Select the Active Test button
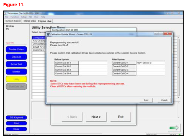This screenshot has width=187, height=139. tap(16, 64)
